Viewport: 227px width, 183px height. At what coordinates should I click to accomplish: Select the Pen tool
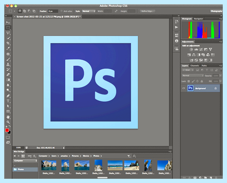coord(8,96)
